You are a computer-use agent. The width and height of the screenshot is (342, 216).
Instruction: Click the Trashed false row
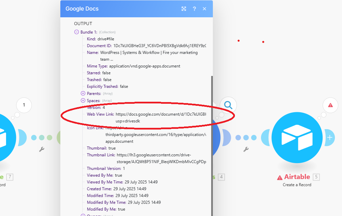pos(99,80)
